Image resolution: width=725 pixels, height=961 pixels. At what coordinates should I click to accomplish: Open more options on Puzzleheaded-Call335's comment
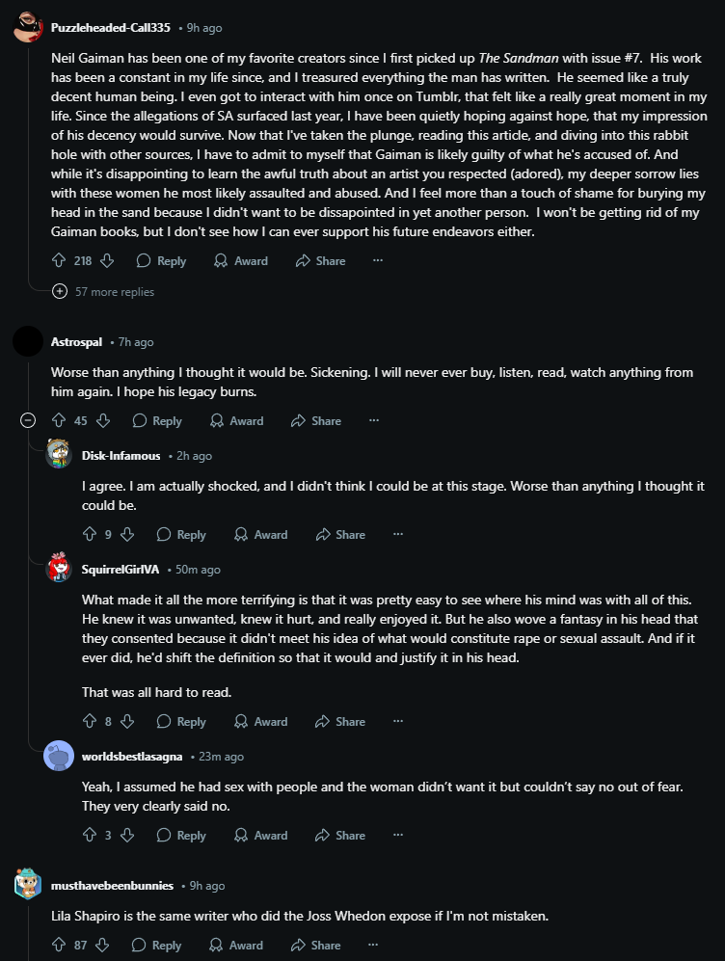point(378,260)
